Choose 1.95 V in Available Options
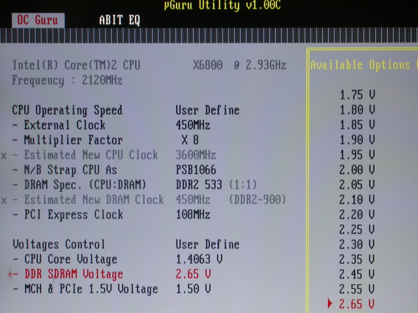418x313 pixels. [357, 154]
